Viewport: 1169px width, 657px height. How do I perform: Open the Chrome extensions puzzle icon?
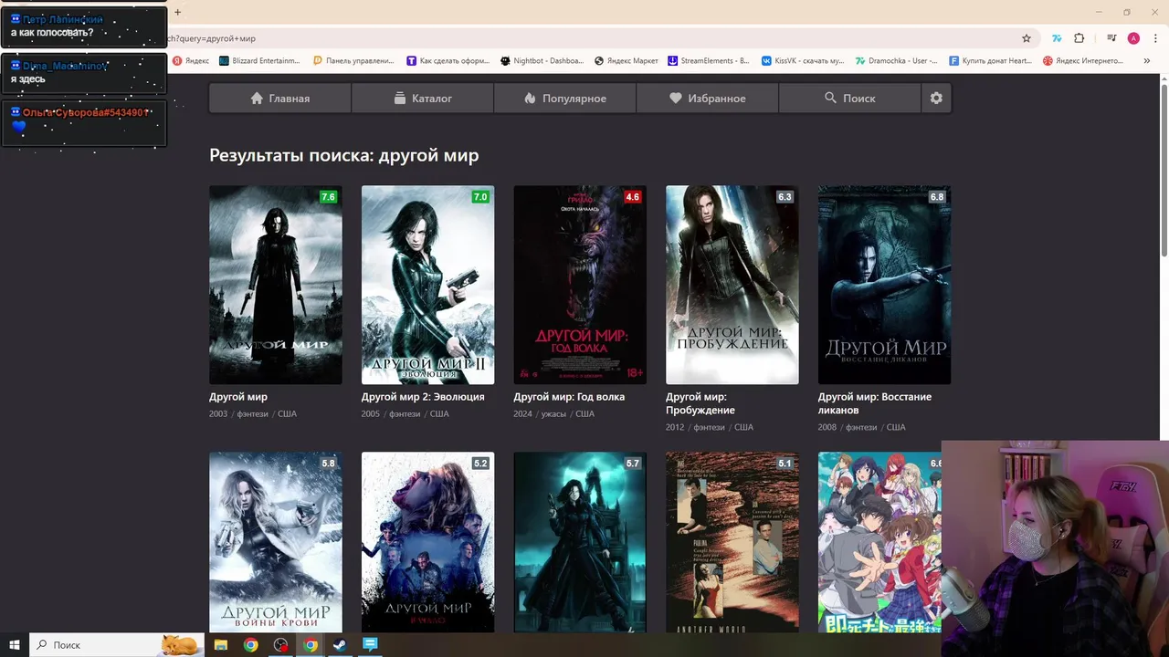pyautogui.click(x=1079, y=38)
